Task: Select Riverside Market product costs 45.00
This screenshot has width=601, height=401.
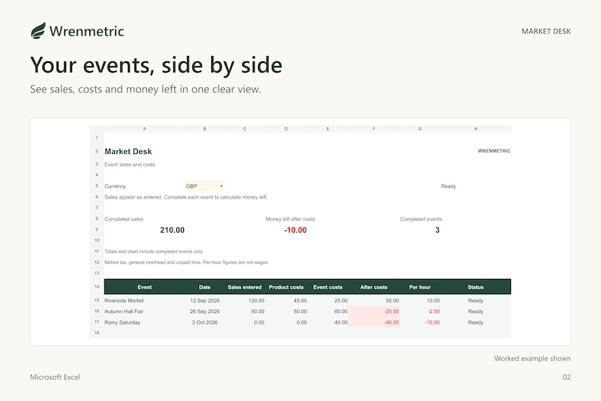Action: [286, 300]
